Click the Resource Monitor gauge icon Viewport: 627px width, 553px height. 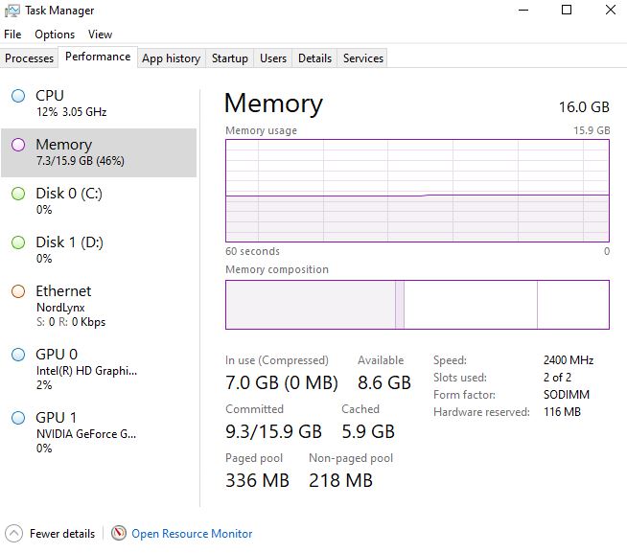point(119,534)
